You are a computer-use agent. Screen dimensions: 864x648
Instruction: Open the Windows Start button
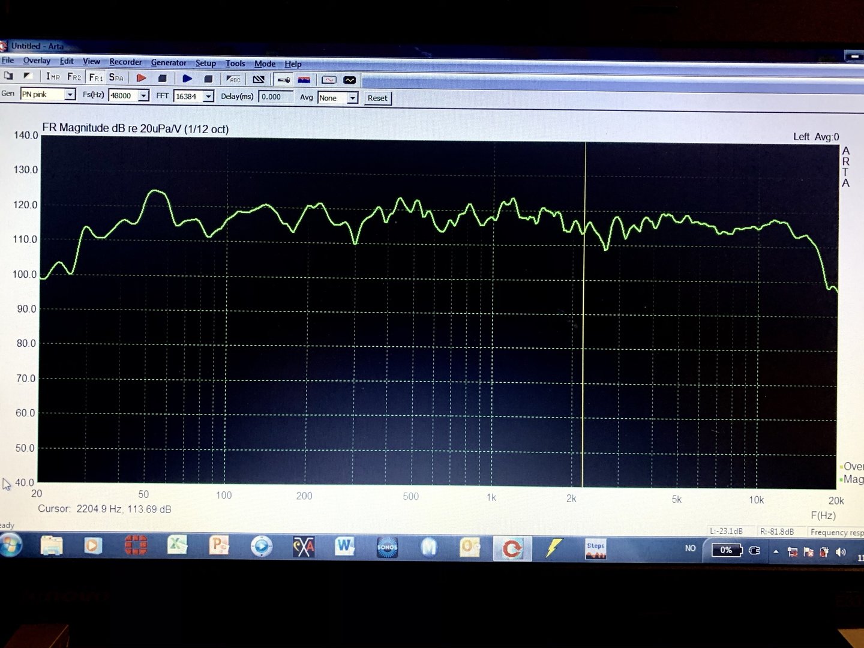(x=10, y=545)
